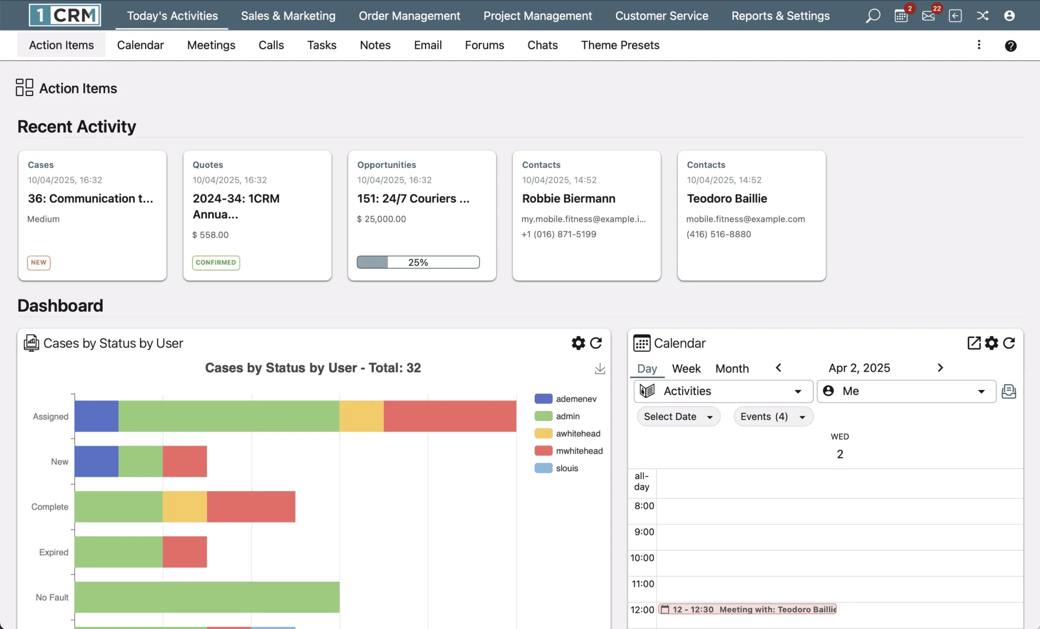Image resolution: width=1040 pixels, height=629 pixels.
Task: Expand the Events (4) dropdown
Action: point(773,417)
